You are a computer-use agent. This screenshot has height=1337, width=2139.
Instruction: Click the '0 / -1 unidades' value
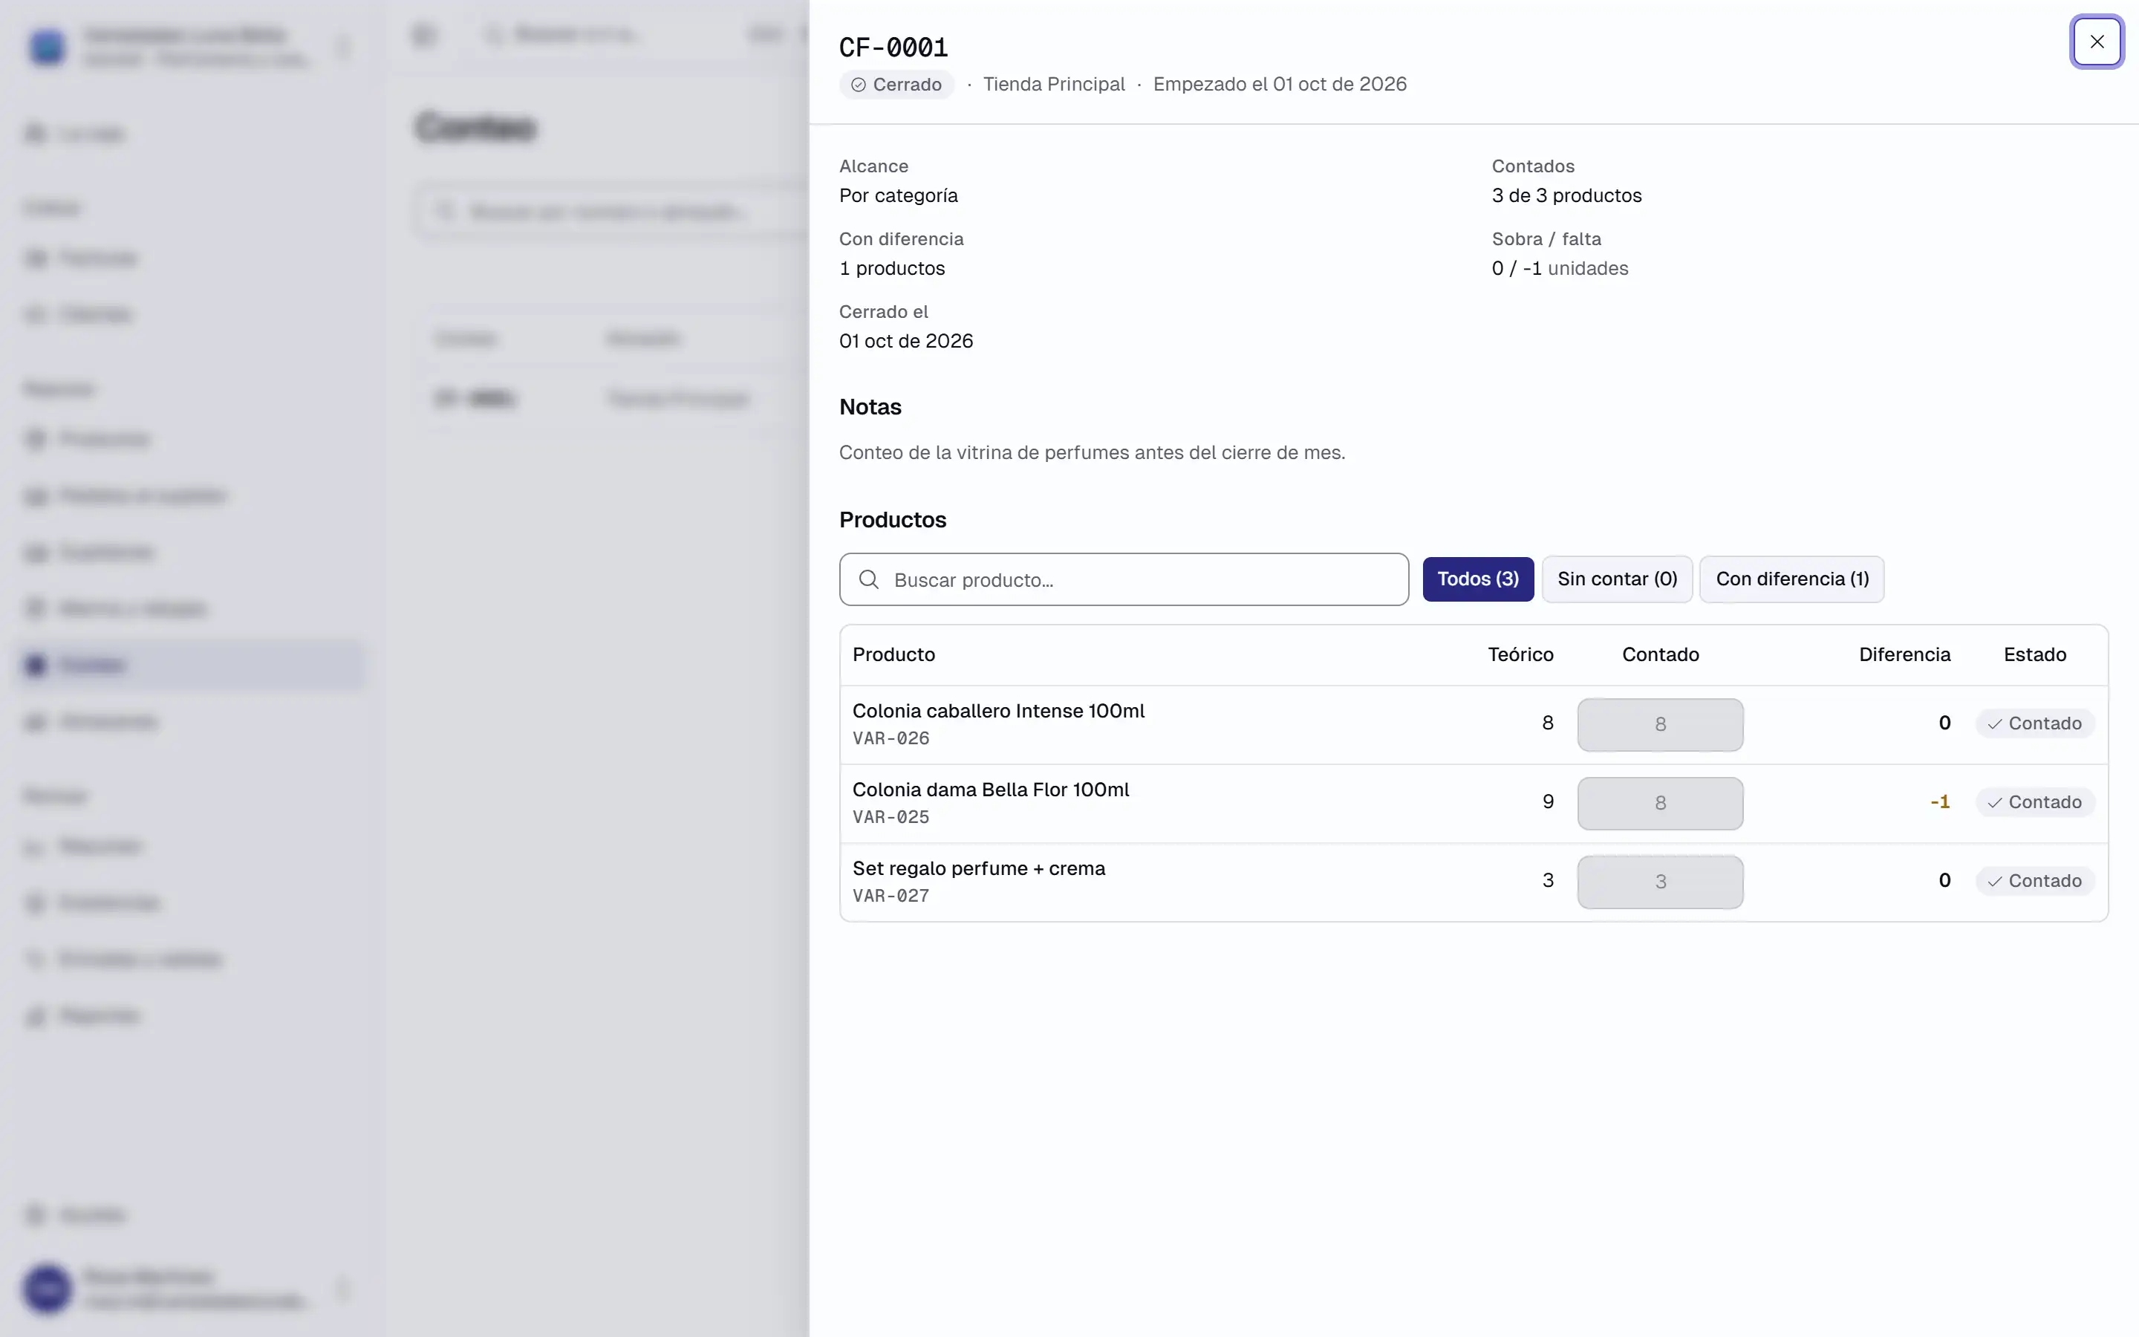[x=1559, y=268]
